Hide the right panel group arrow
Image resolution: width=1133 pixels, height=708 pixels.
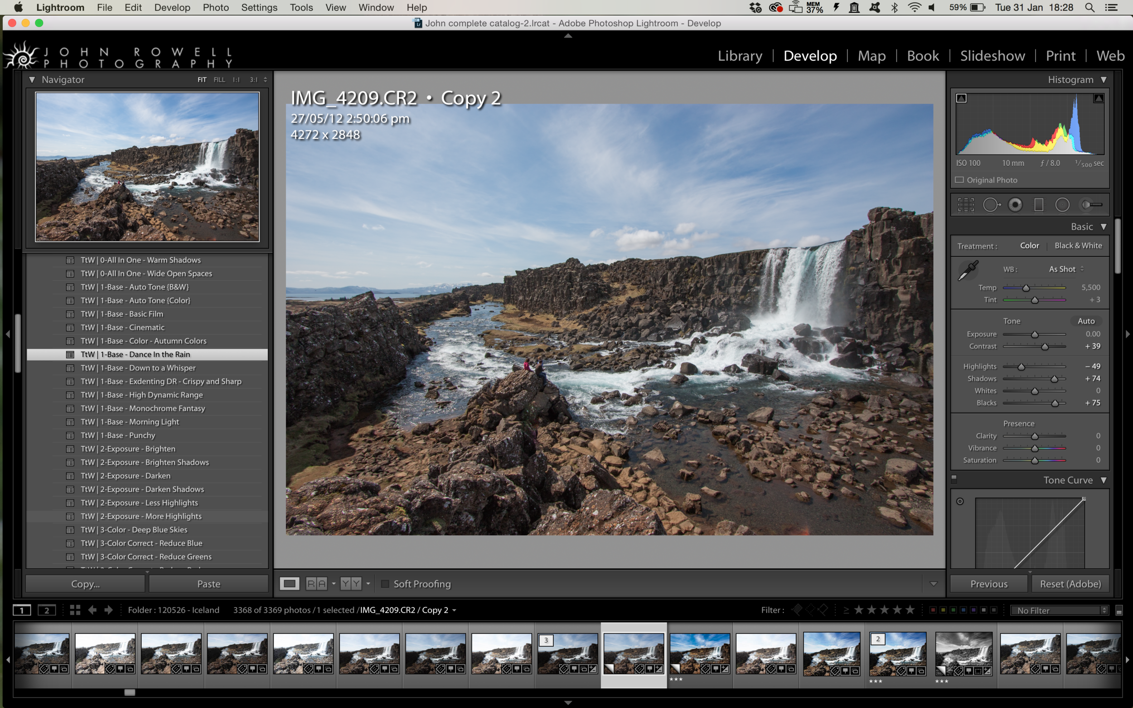[x=1128, y=334]
